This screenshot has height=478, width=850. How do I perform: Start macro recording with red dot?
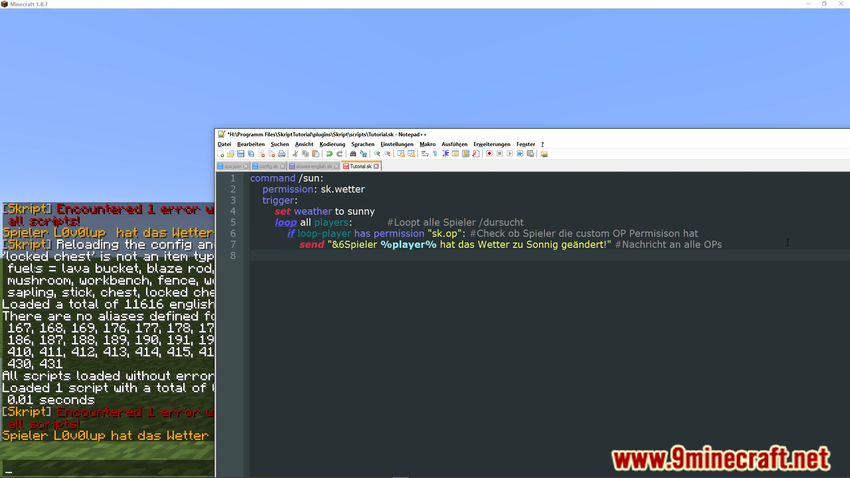490,154
